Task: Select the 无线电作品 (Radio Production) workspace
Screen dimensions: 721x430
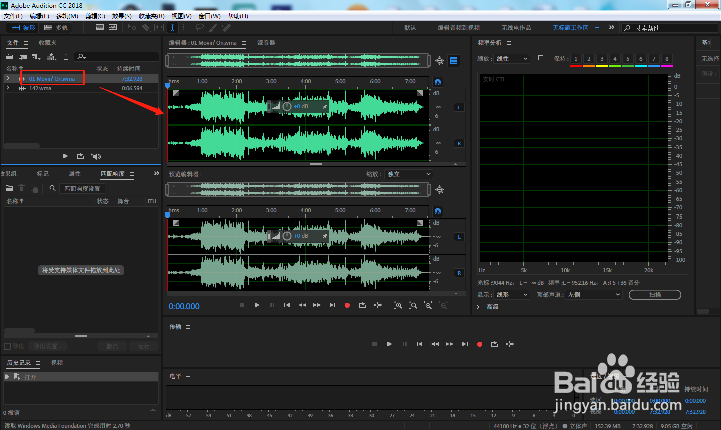Action: [516, 28]
